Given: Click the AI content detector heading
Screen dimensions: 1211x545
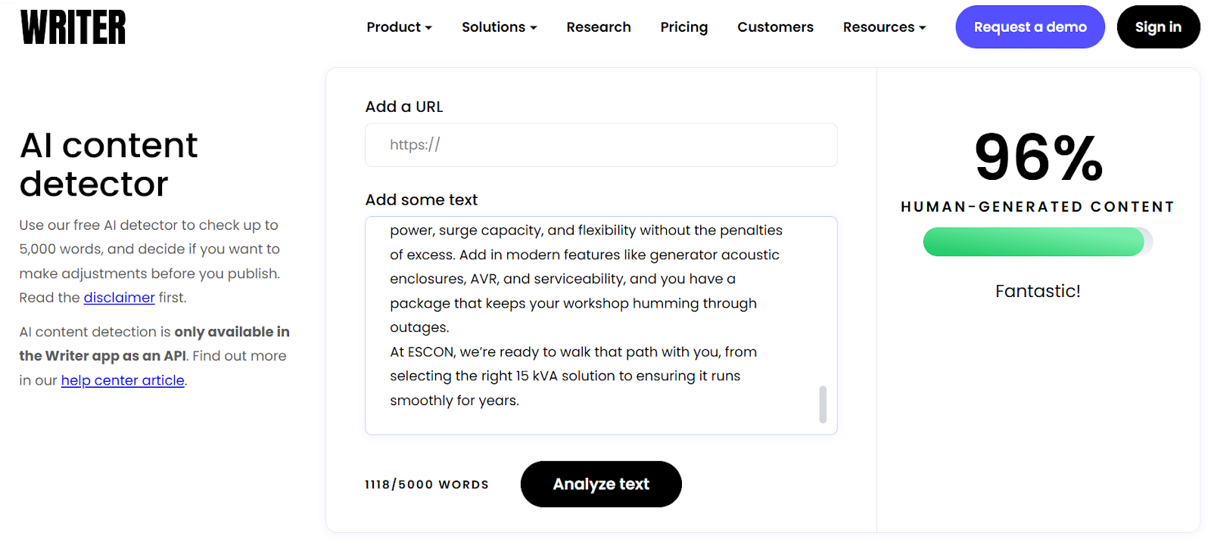Looking at the screenshot, I should coord(108,164).
